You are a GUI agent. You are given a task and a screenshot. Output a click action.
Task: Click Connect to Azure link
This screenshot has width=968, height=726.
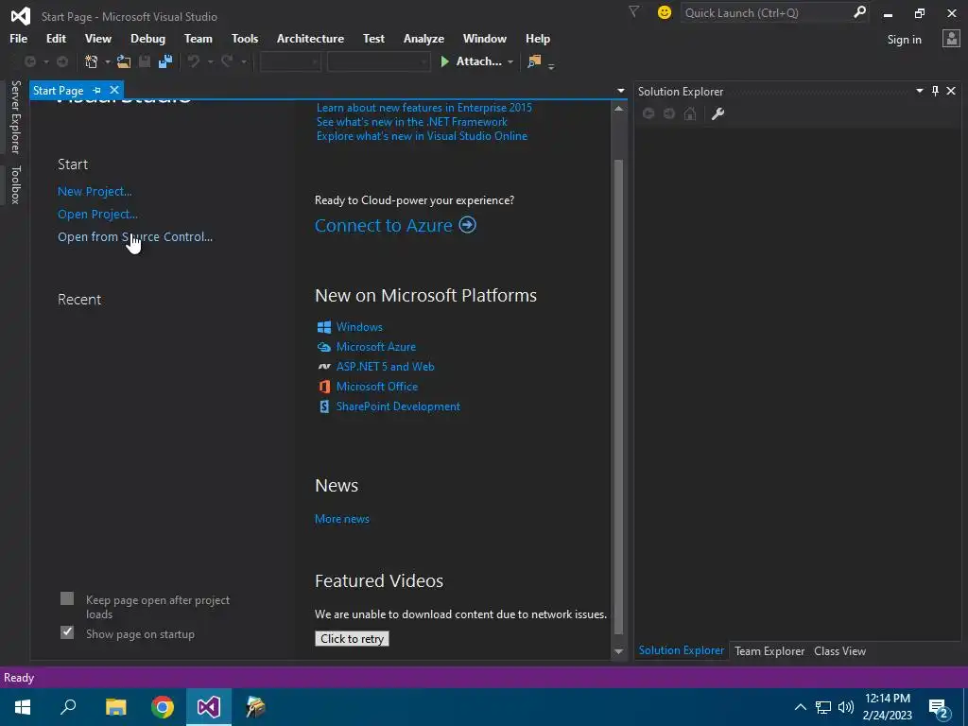[395, 225]
